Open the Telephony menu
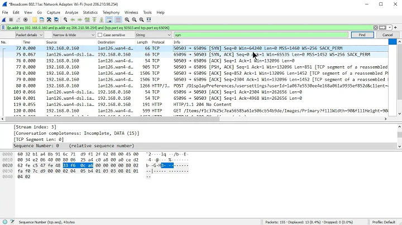Image resolution: width=402 pixels, height=225 pixels. [x=111, y=12]
